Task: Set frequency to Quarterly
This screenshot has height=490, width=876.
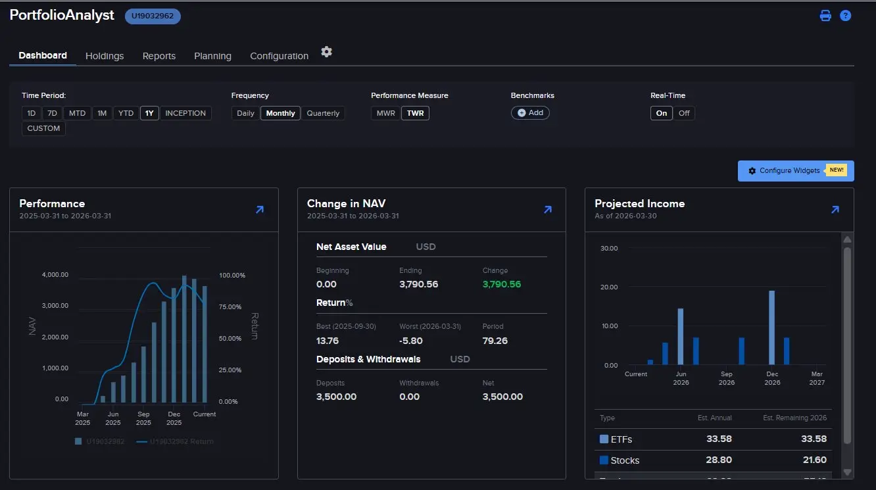Action: [323, 113]
